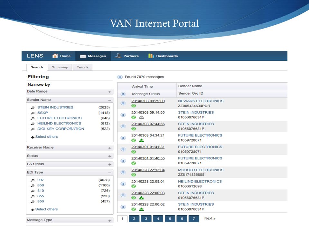Click expand icon in Message Status header row
309x231 pixels.
123,94
